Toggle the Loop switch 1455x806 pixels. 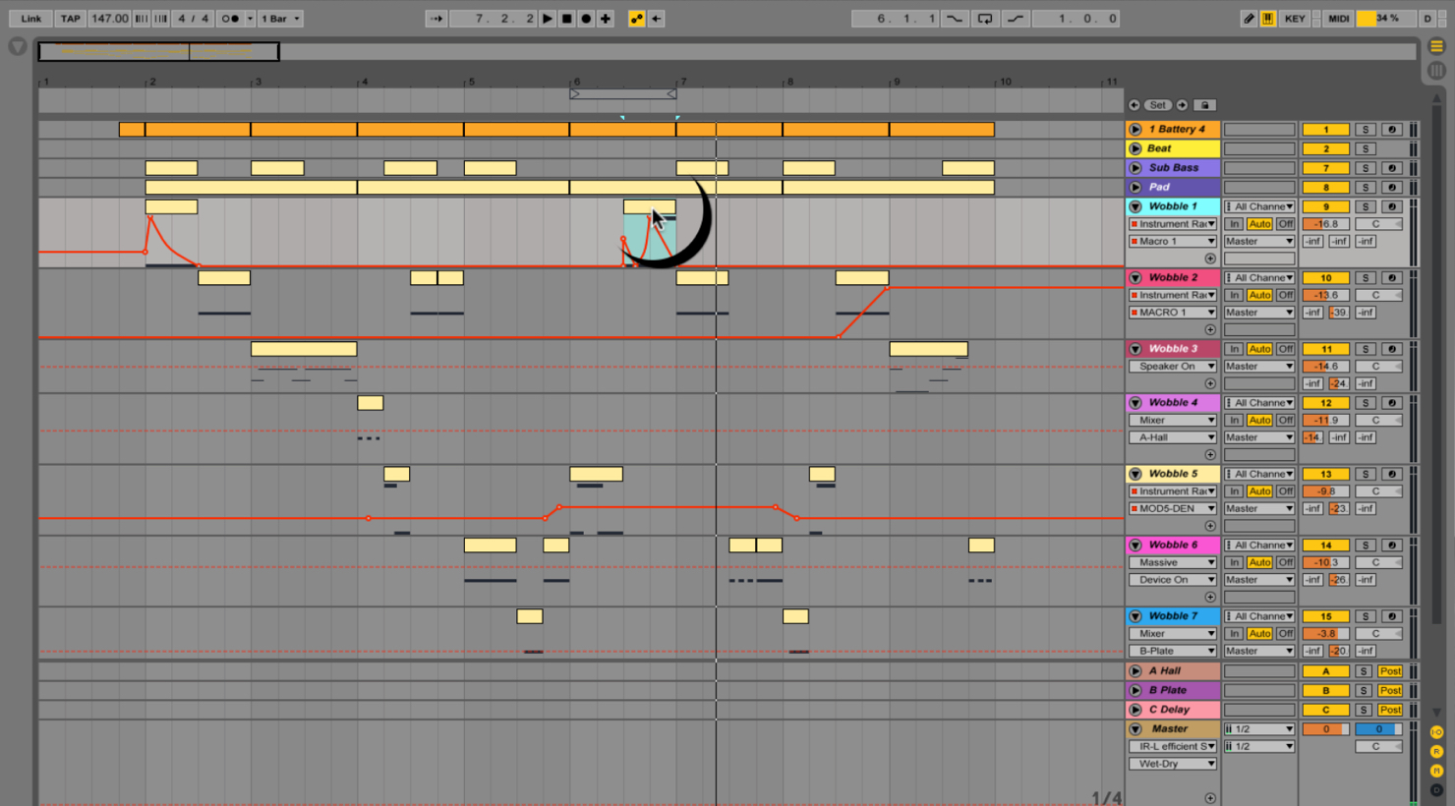tap(985, 18)
